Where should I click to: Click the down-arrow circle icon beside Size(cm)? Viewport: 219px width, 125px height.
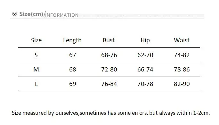[x=14, y=14]
